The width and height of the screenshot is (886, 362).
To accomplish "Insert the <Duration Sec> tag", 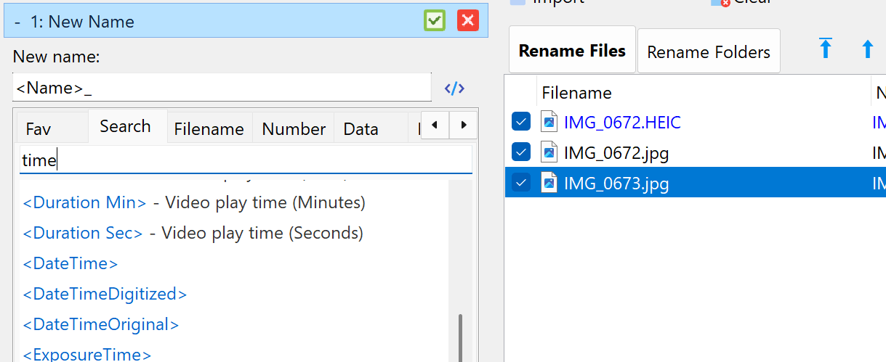I will click(x=83, y=233).
